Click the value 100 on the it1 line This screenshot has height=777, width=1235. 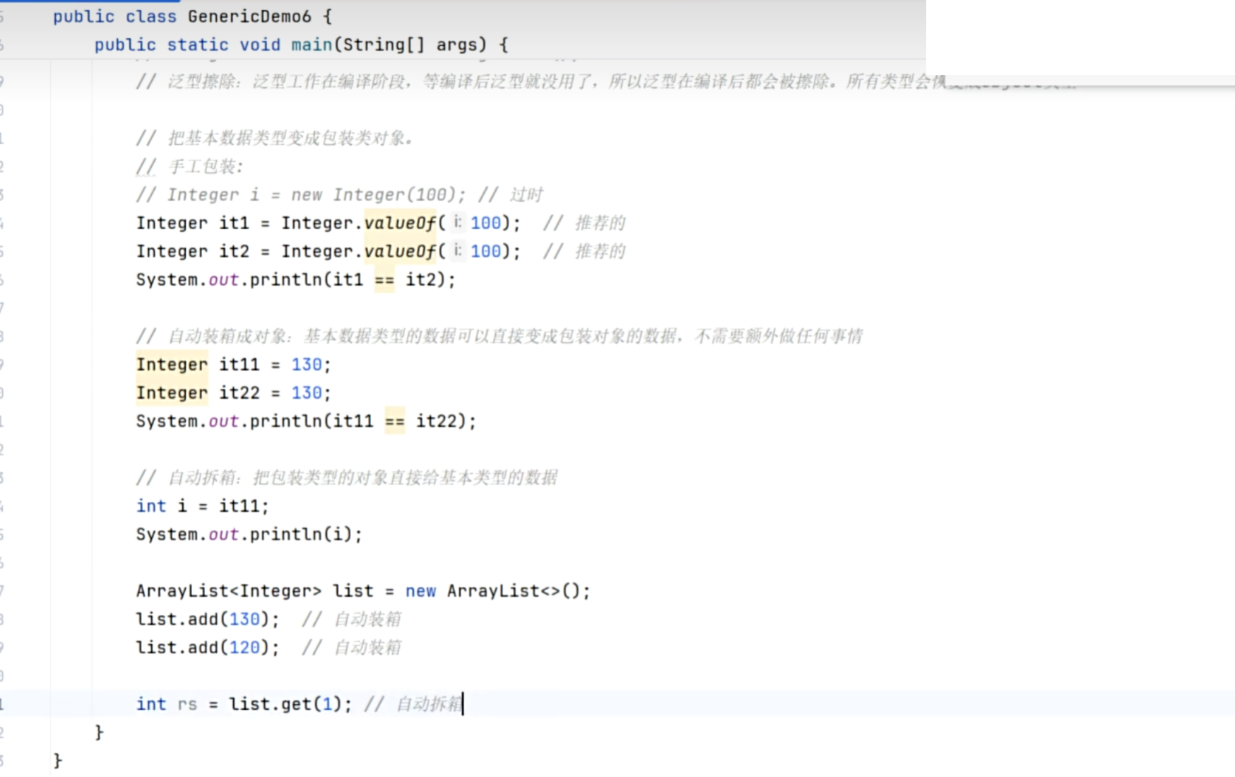tap(485, 223)
